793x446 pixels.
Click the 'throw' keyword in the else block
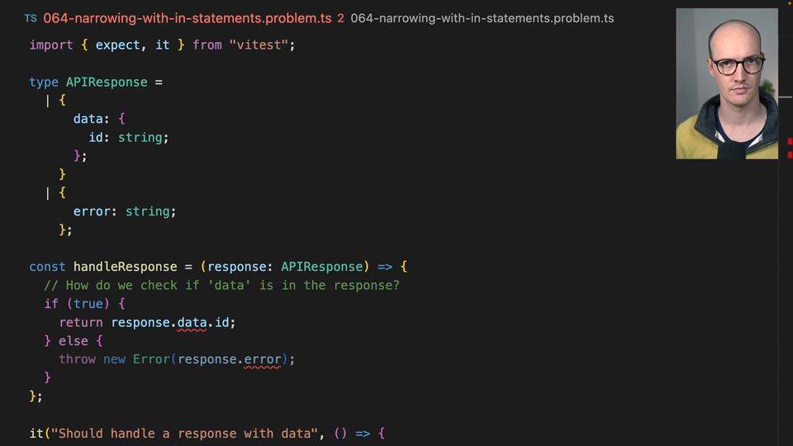77,359
